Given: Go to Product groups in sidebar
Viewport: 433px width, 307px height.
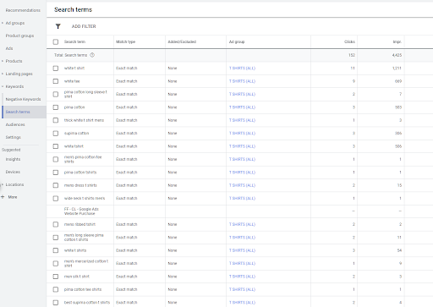Looking at the screenshot, I should (19, 36).
